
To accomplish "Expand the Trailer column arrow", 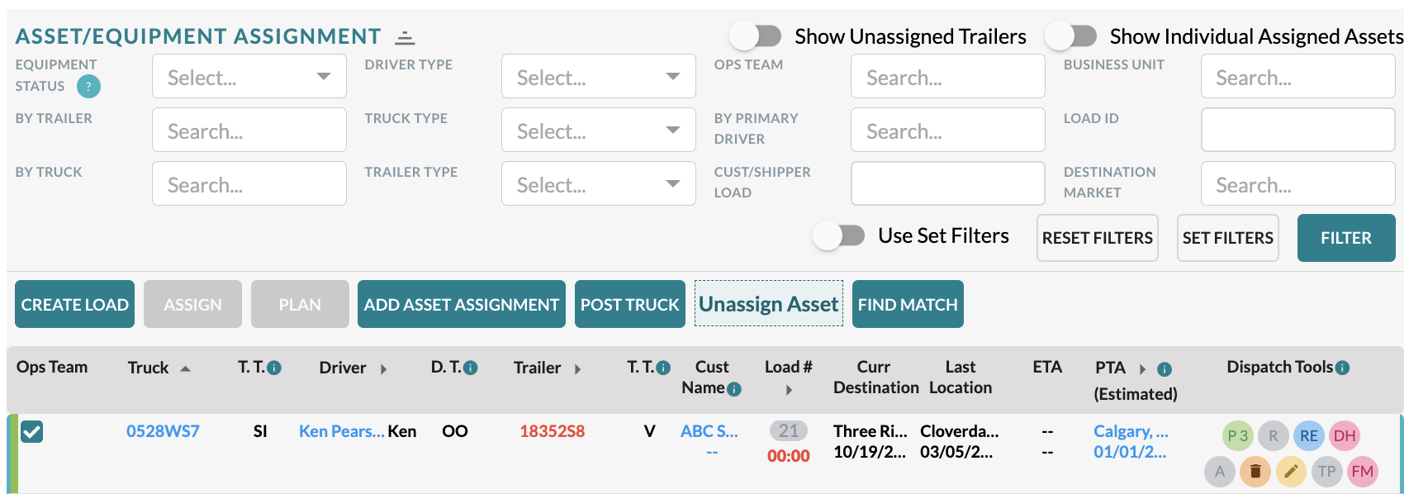I will pyautogui.click(x=577, y=369).
